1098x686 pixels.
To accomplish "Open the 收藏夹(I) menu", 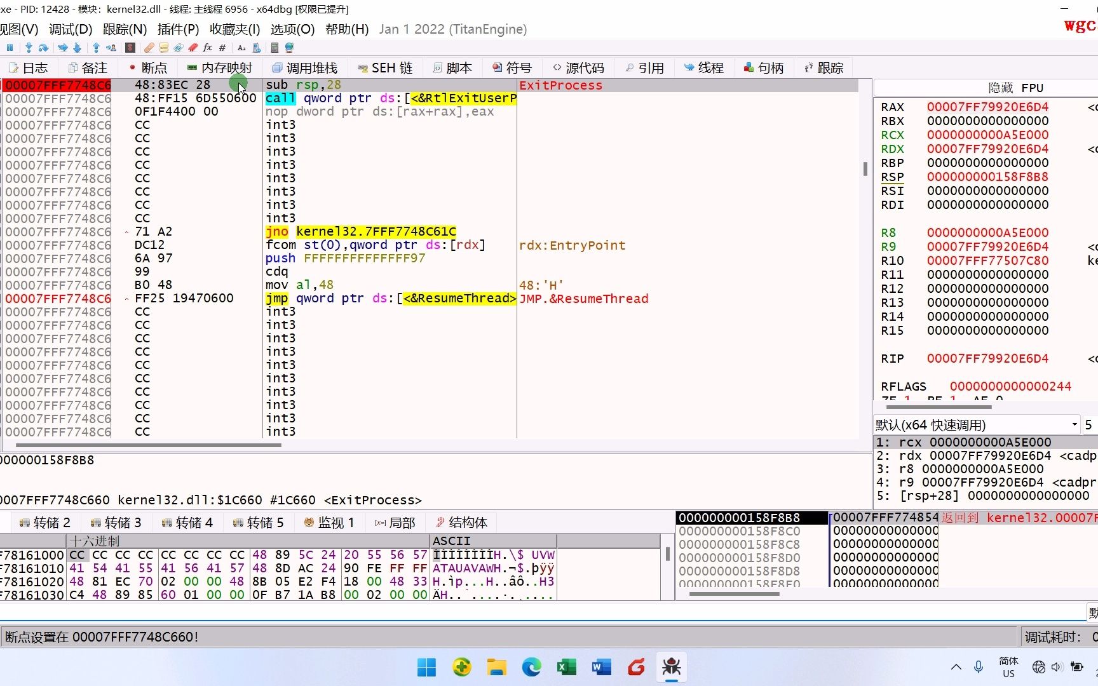I will coord(234,29).
